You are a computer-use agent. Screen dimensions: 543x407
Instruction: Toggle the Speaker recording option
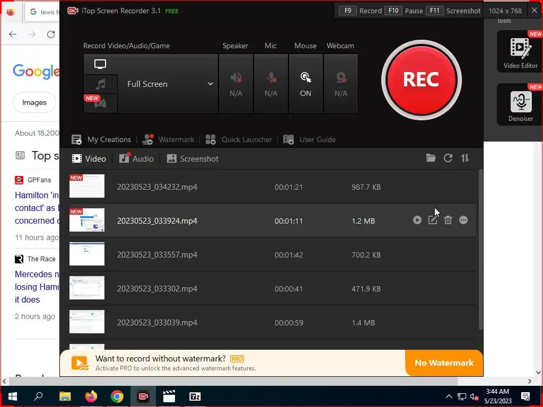click(x=236, y=84)
